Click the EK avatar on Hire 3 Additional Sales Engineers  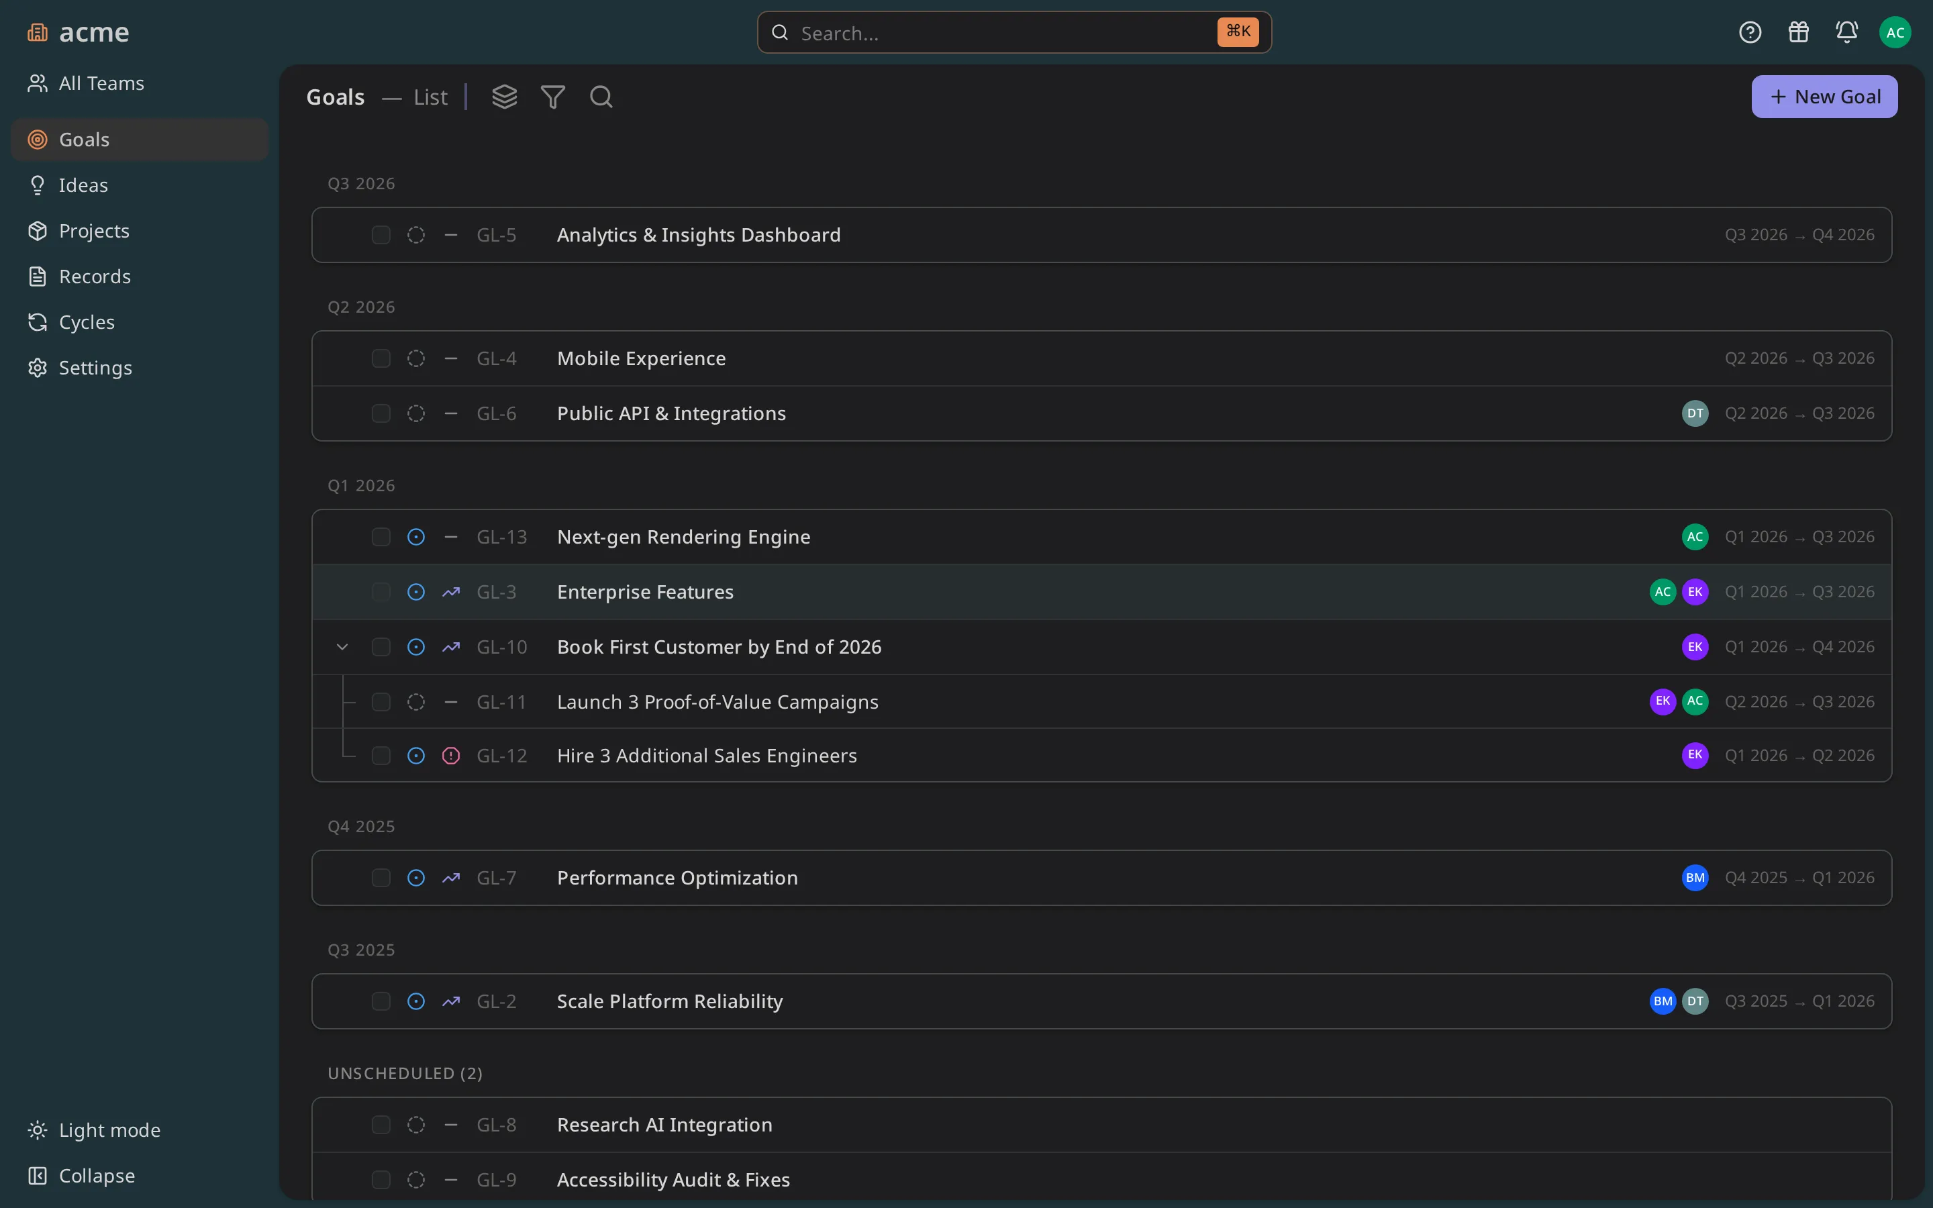[1695, 756]
